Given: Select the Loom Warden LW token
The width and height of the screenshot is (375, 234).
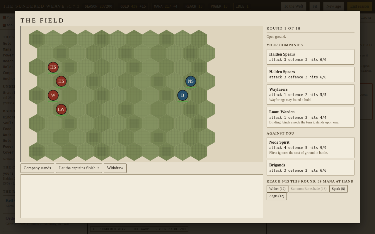Looking at the screenshot, I should (x=61, y=109).
